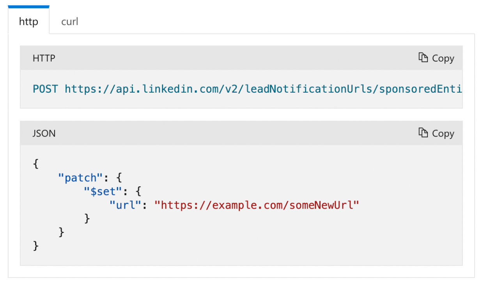Click the Copy label of the JSON snippet
The image size is (482, 288).
443,133
